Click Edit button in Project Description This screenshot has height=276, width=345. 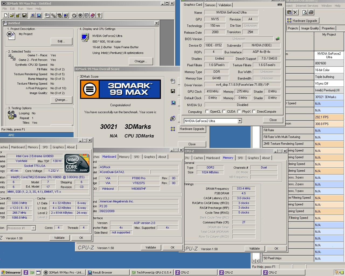click(x=61, y=41)
